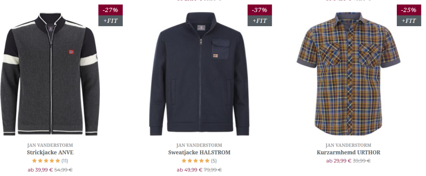Click the JAN VANDERSTORM brand above Strickjacke ANVE
The height and width of the screenshot is (176, 426).
pyautogui.click(x=50, y=145)
